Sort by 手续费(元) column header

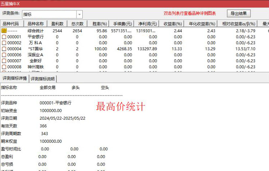pos(121,24)
